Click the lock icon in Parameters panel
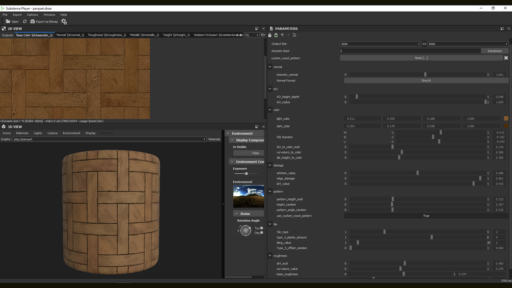 coord(270,35)
